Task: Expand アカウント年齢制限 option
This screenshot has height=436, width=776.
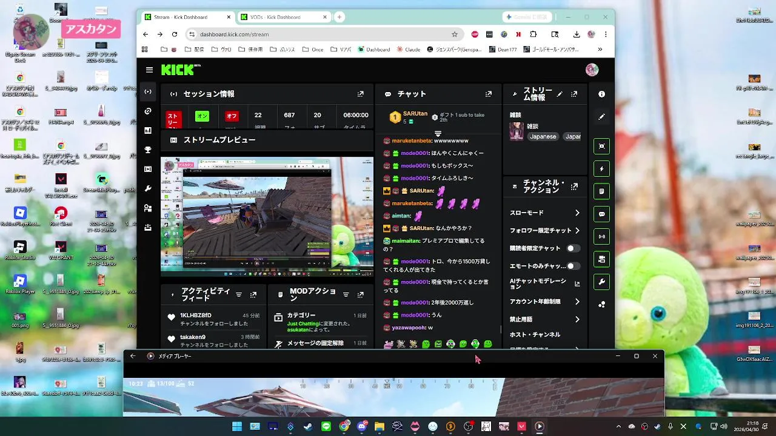Action: [577, 302]
